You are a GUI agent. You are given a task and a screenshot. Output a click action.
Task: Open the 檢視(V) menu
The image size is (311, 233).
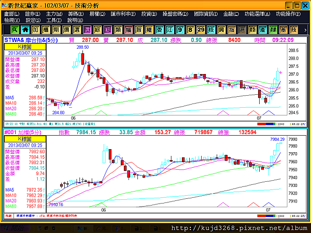tap(12, 20)
